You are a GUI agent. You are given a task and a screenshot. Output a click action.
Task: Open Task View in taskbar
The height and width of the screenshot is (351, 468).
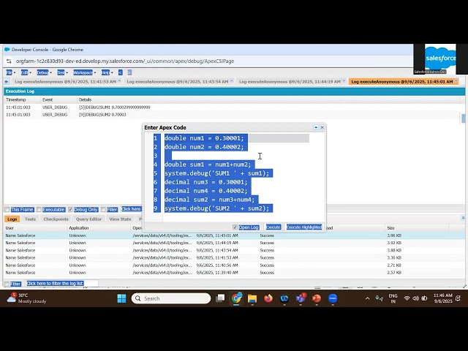(220, 298)
